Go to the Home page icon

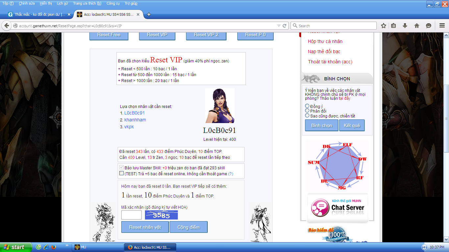click(x=416, y=26)
